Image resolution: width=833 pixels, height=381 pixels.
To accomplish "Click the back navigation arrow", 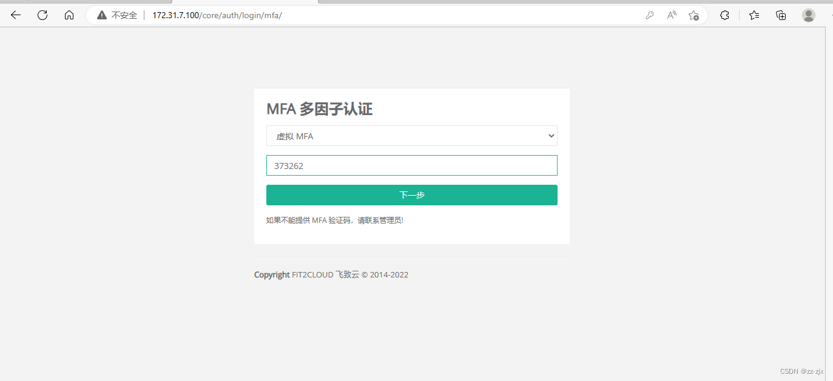I will coord(15,15).
